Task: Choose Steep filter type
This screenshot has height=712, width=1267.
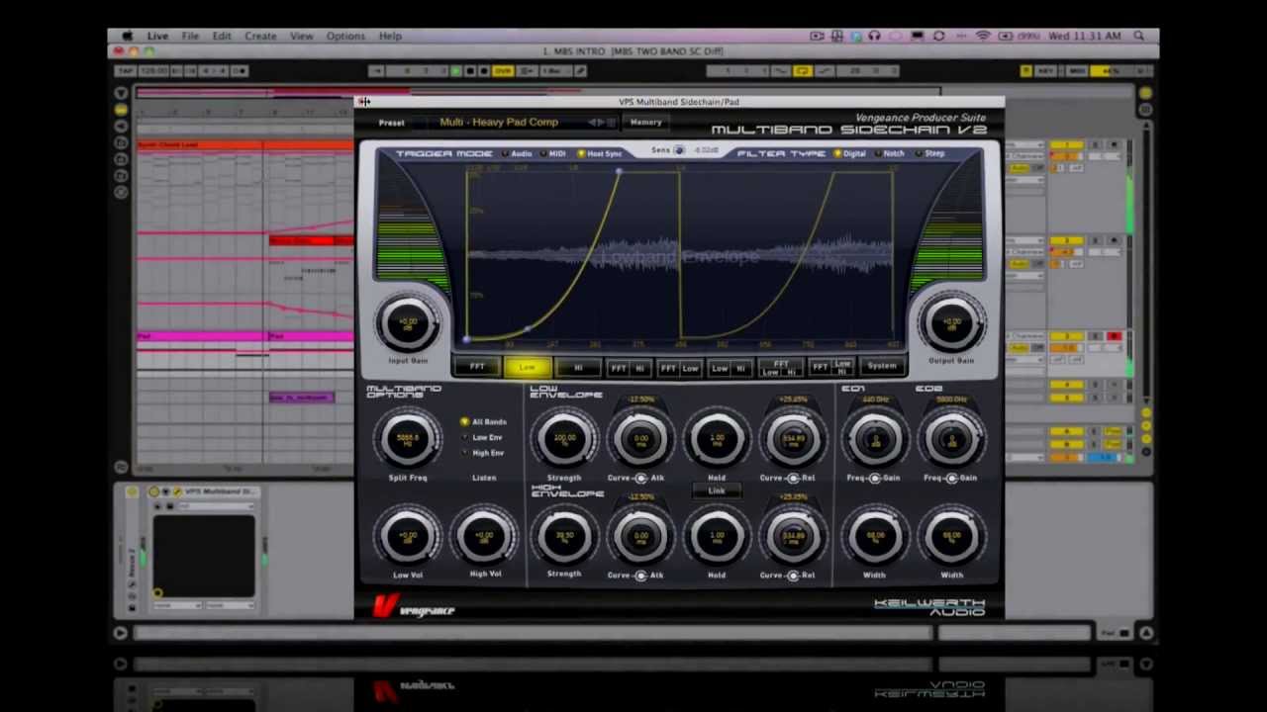Action: pyautogui.click(x=929, y=154)
